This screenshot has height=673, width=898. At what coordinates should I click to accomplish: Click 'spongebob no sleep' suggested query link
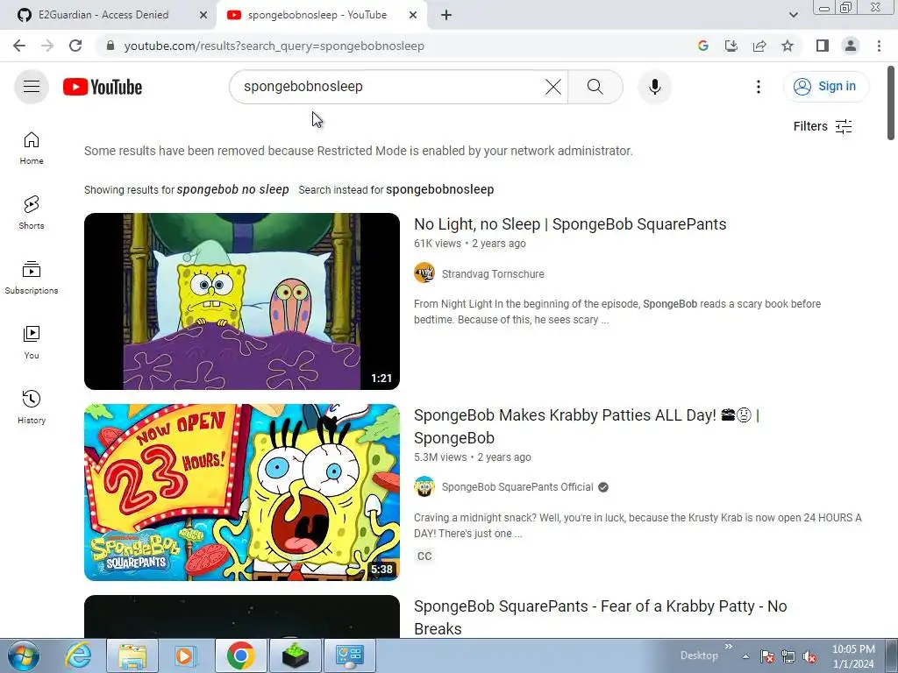(232, 189)
